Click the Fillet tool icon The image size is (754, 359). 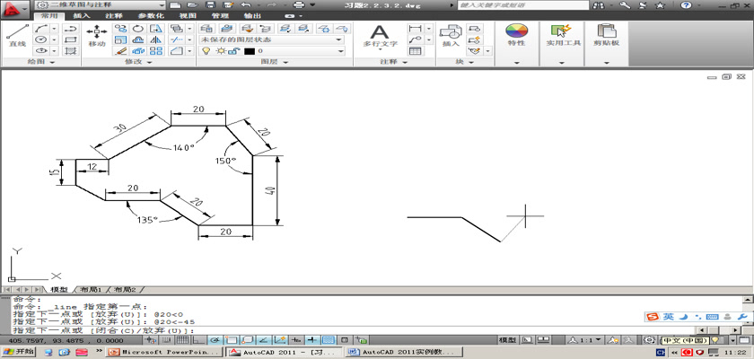[178, 50]
